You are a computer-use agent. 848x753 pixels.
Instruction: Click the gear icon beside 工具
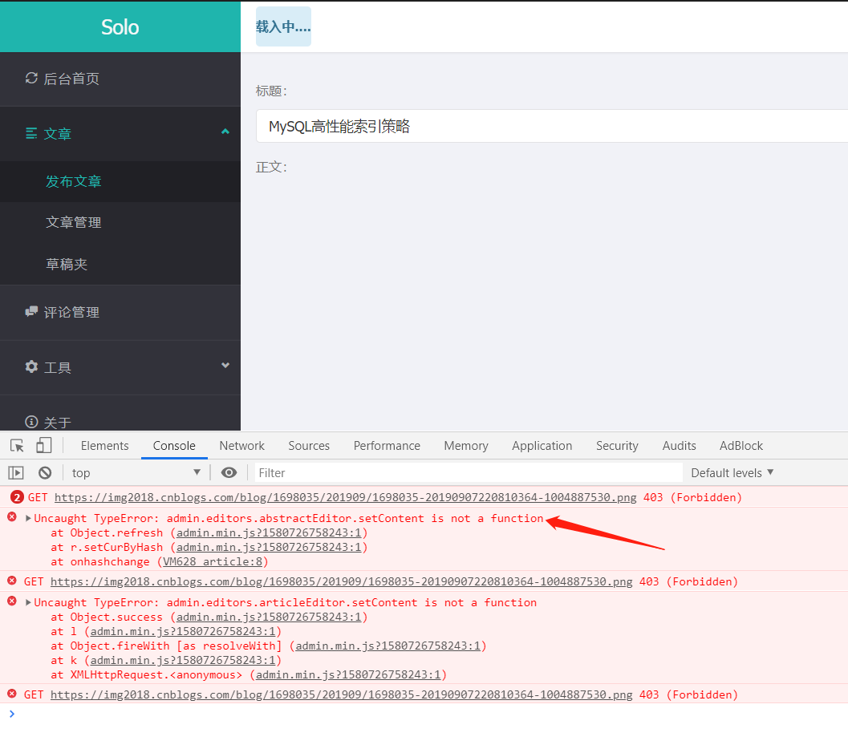(31, 366)
